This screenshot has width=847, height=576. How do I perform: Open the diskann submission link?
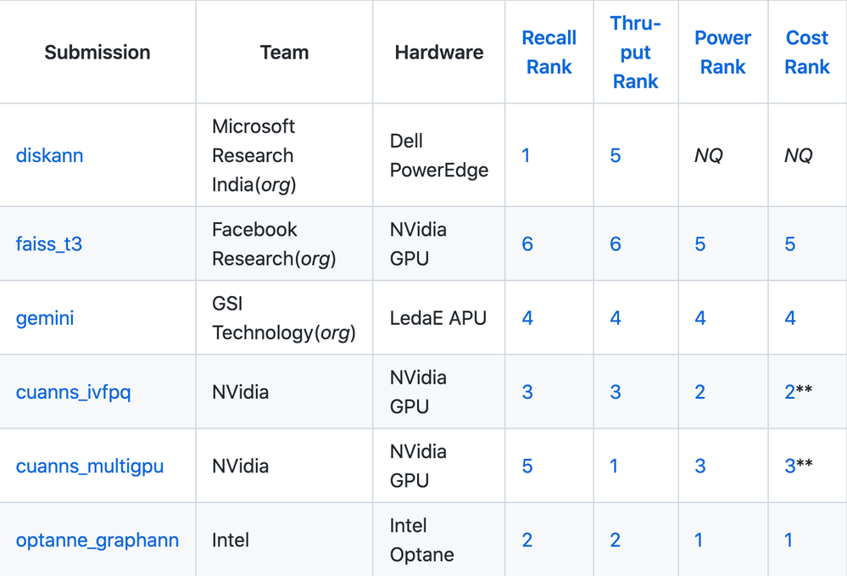(49, 155)
